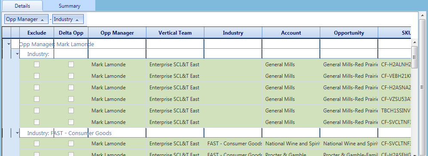Select Mark Lamonde in the CF-VZSU53A row
This screenshot has width=428, height=156.
tap(117, 99)
